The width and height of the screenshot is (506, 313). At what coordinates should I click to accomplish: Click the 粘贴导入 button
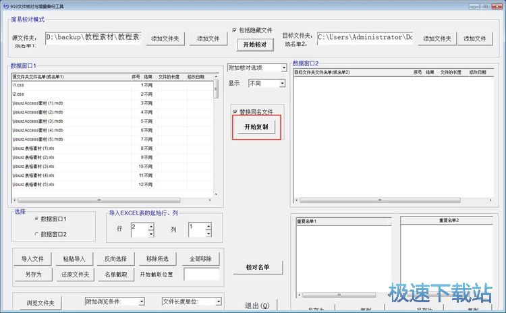click(x=74, y=259)
